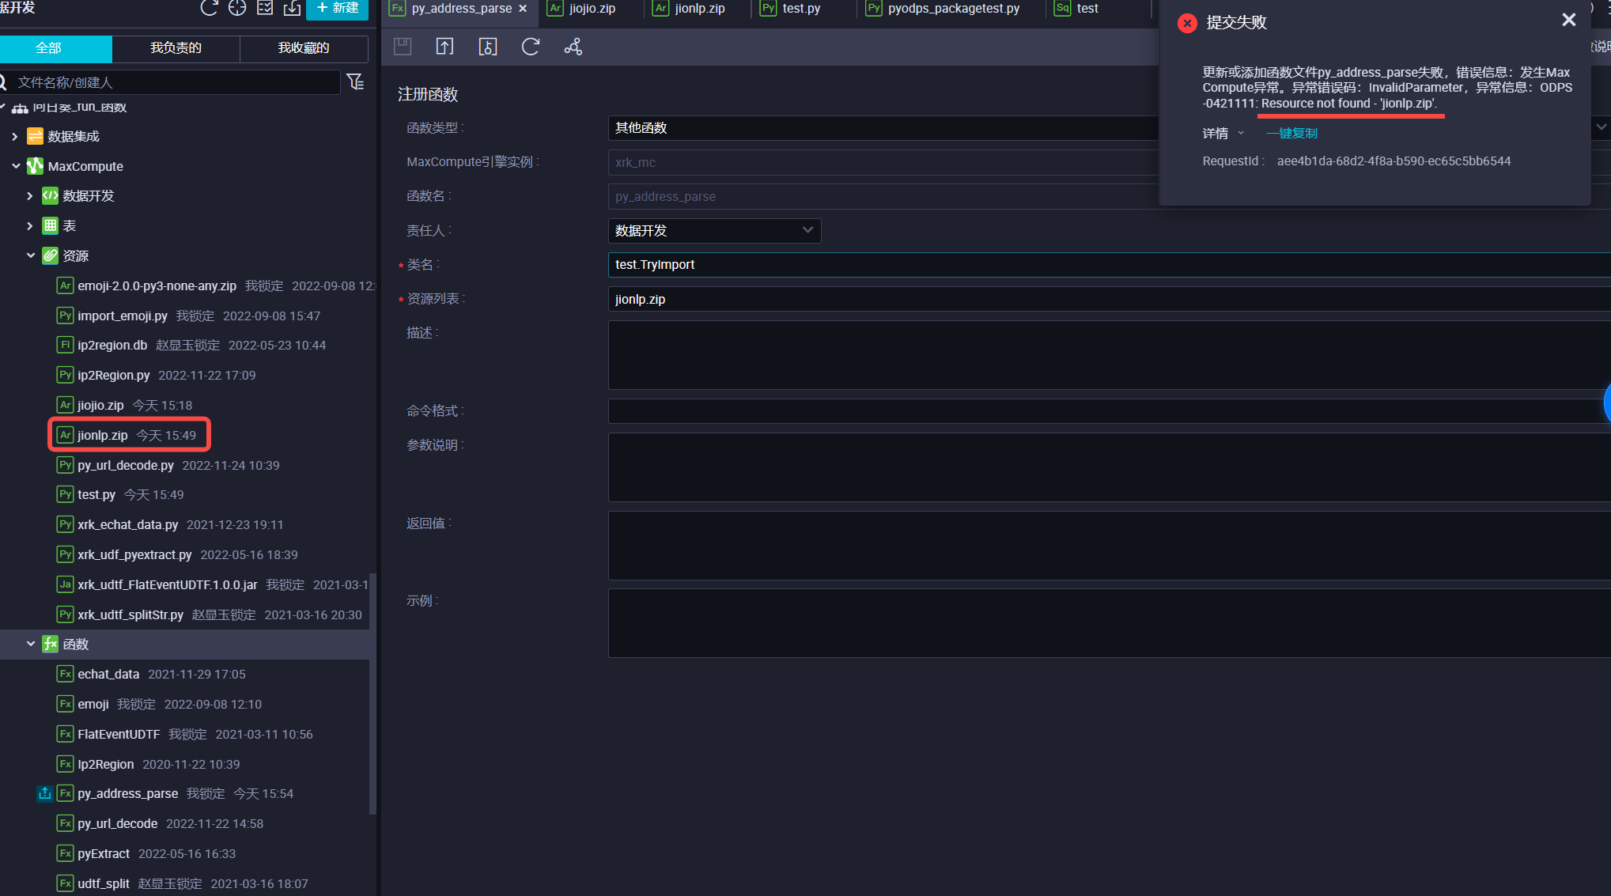Image resolution: width=1611 pixels, height=896 pixels.
Task: Open the emoji function in the tree
Action: (93, 704)
